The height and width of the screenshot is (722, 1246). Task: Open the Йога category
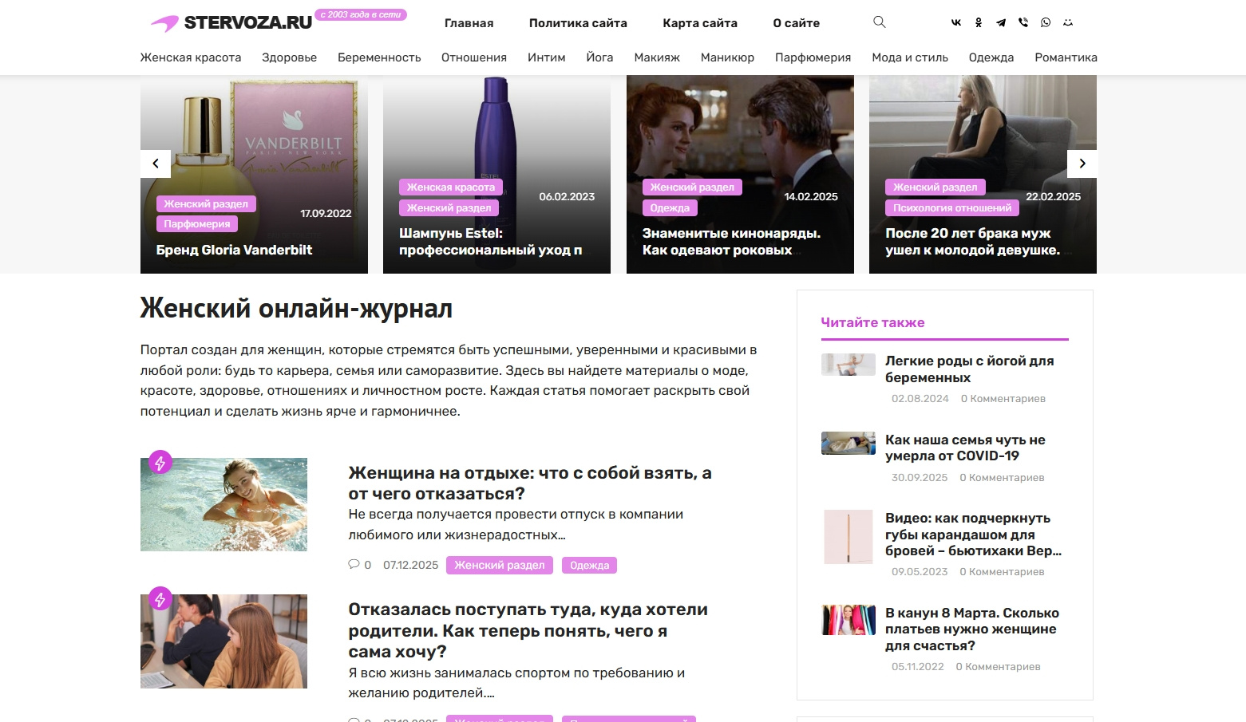tap(599, 57)
